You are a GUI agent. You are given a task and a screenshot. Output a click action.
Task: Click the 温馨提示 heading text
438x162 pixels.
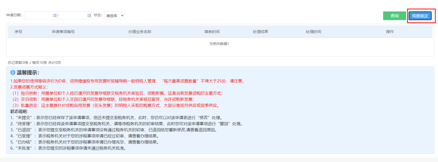(x=28, y=73)
